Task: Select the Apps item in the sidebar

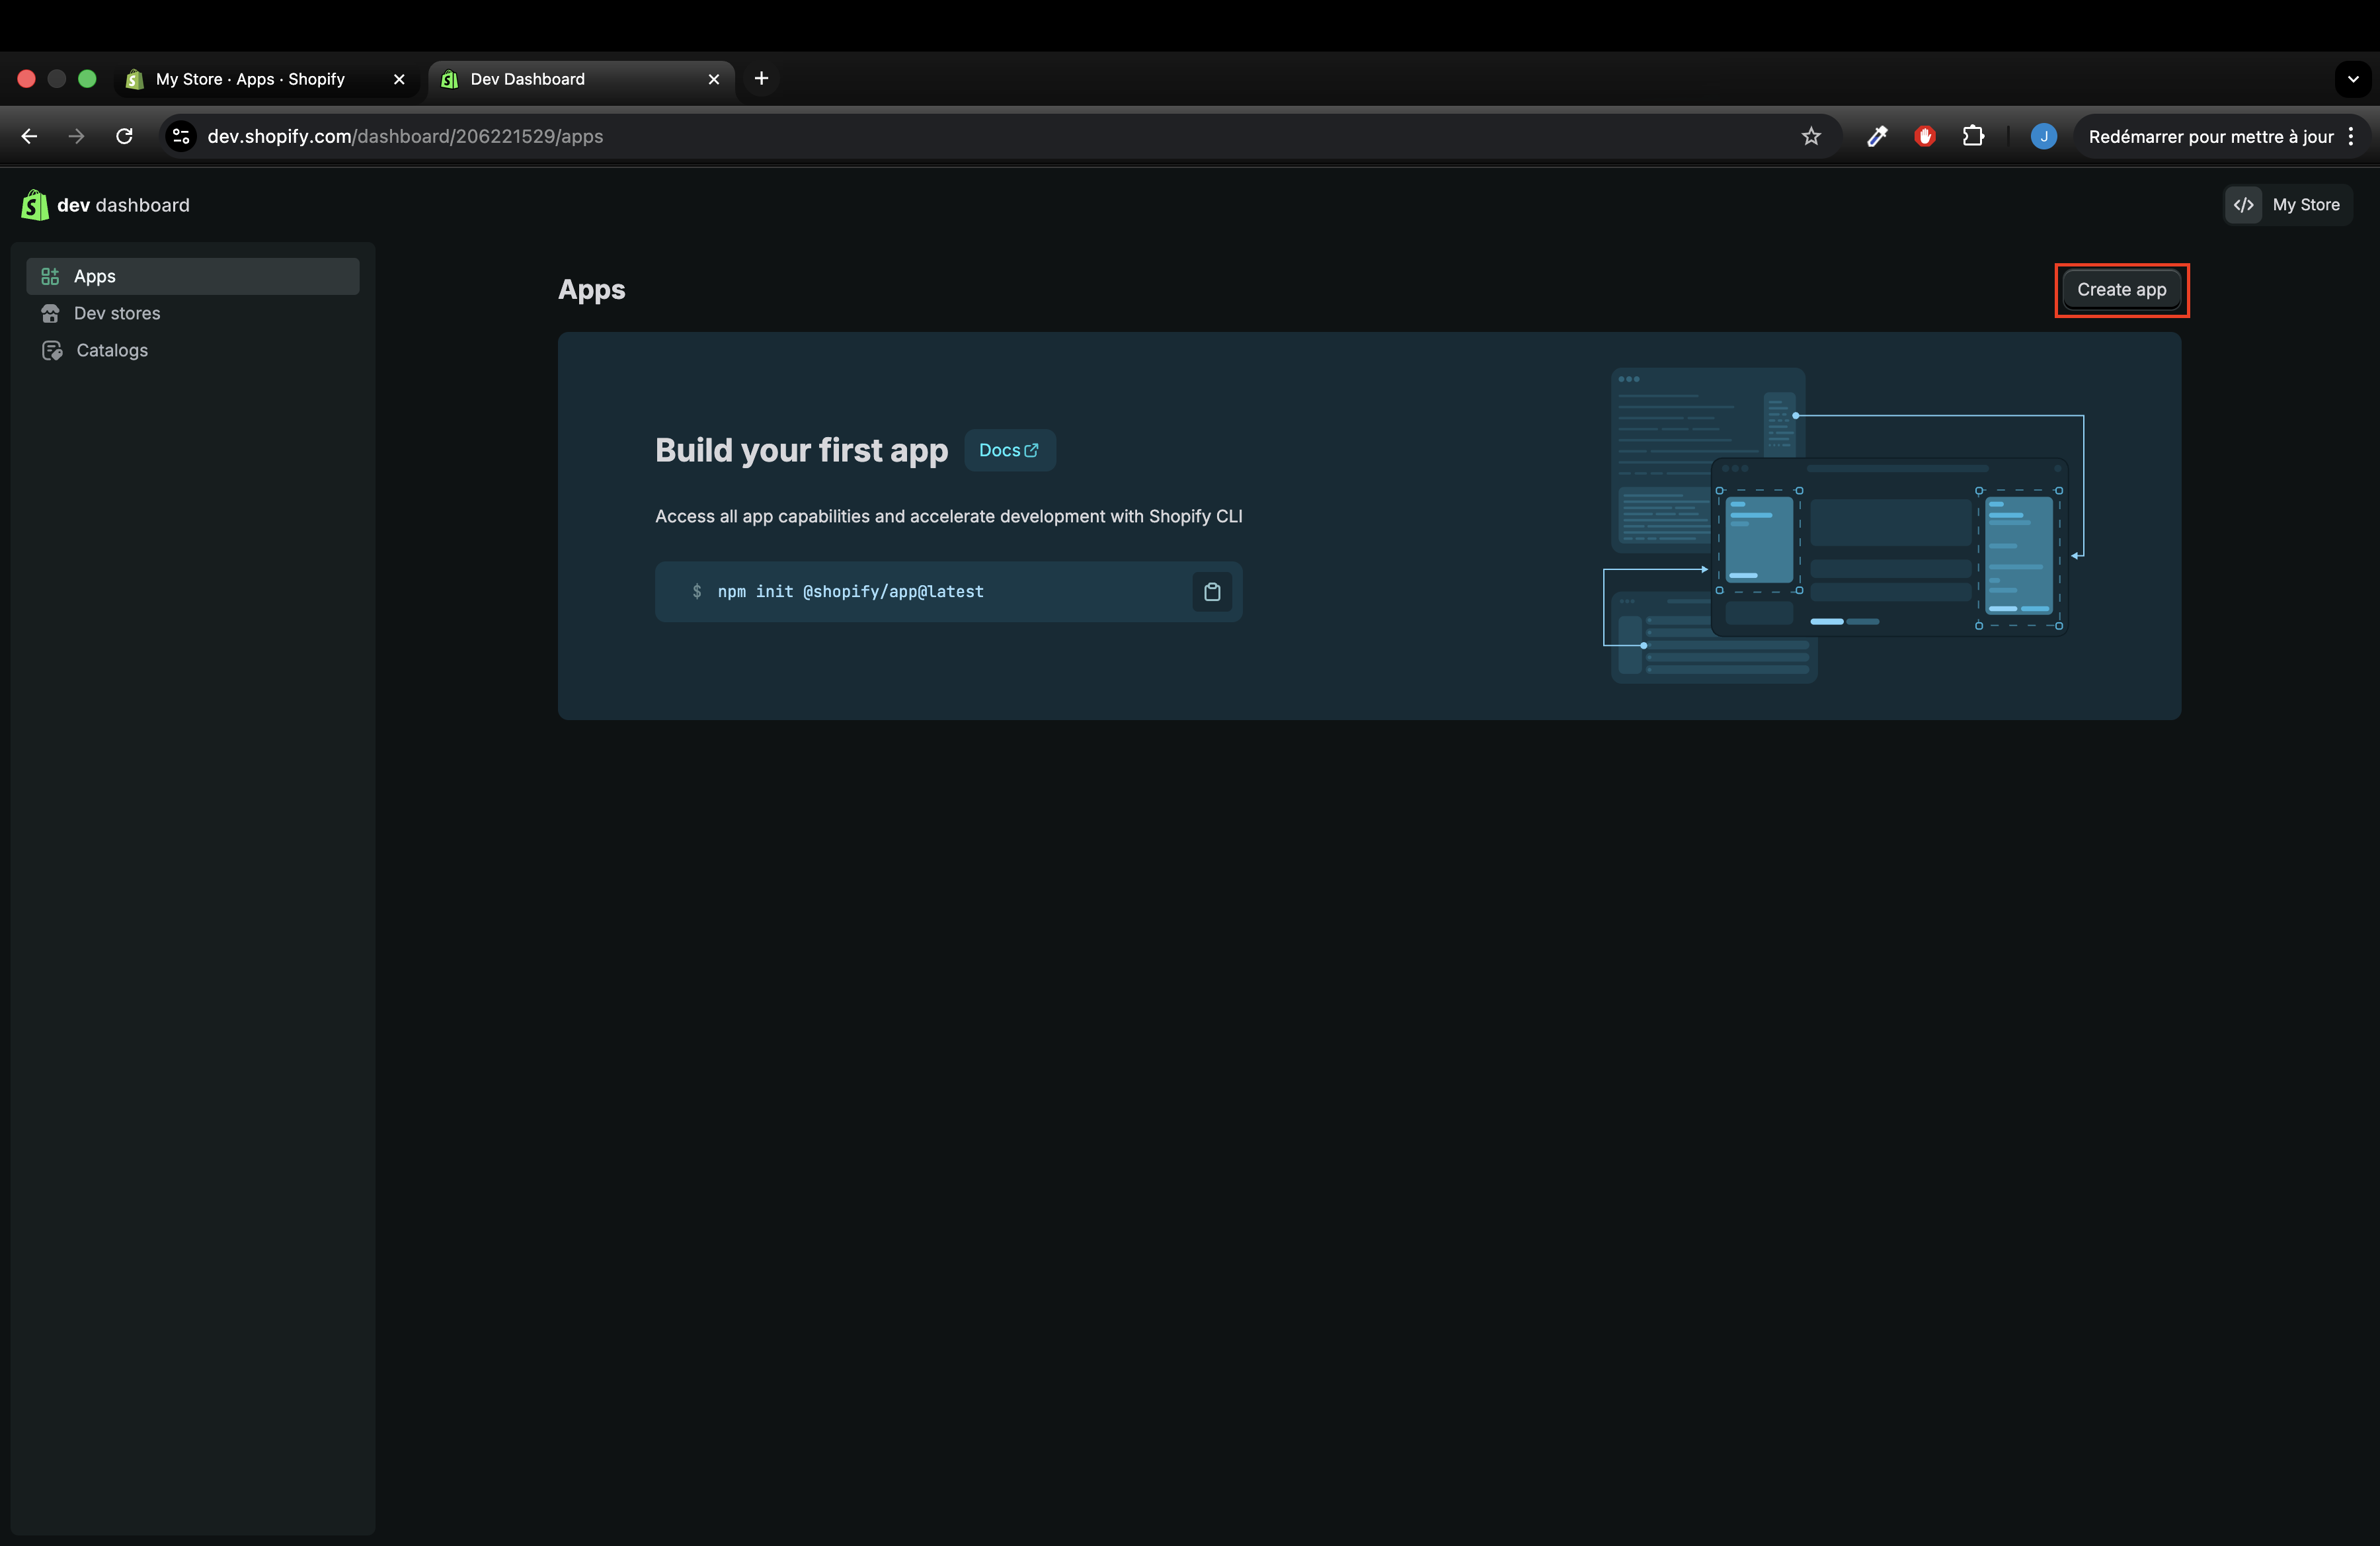Action: click(x=95, y=276)
